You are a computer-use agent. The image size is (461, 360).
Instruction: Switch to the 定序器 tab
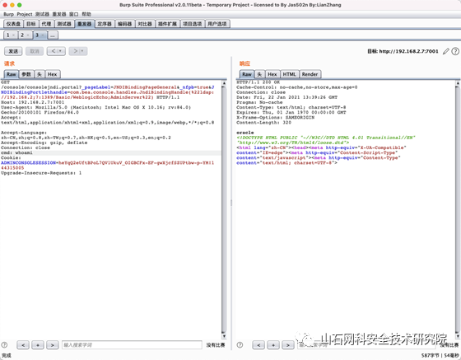click(x=105, y=24)
